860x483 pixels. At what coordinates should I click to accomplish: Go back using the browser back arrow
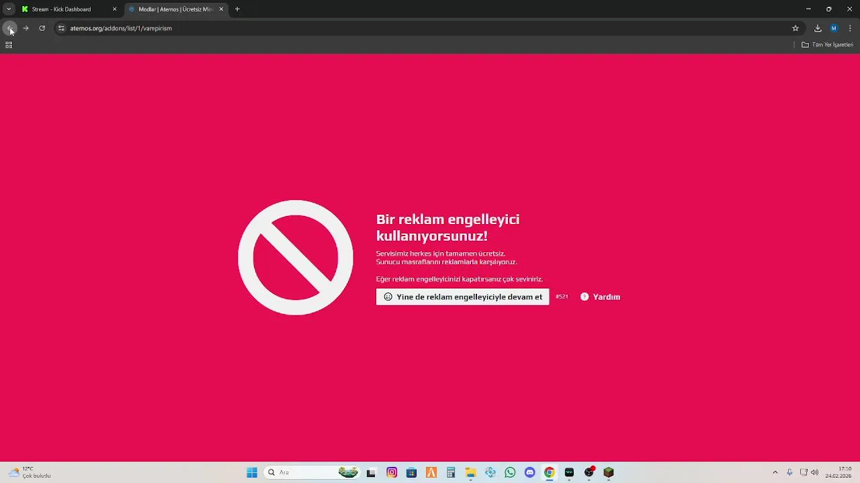pyautogui.click(x=10, y=28)
